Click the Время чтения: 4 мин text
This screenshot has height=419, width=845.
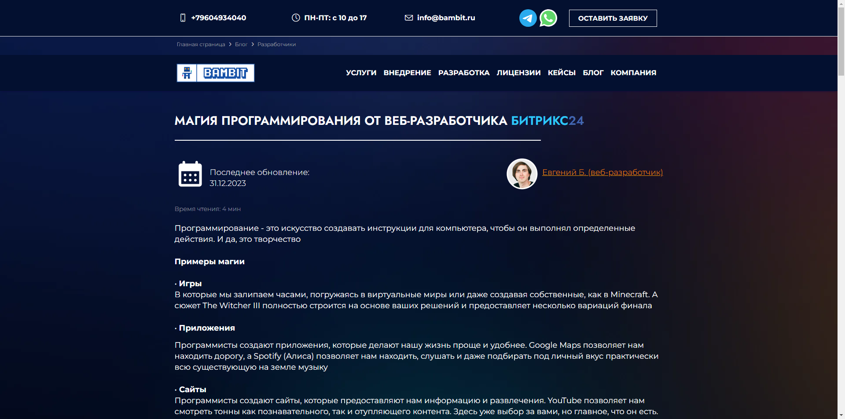click(208, 209)
